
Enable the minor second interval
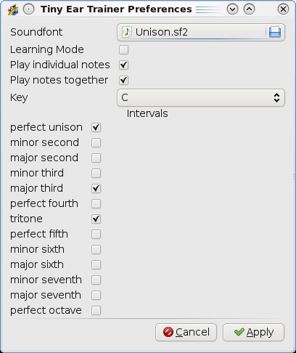(x=96, y=143)
